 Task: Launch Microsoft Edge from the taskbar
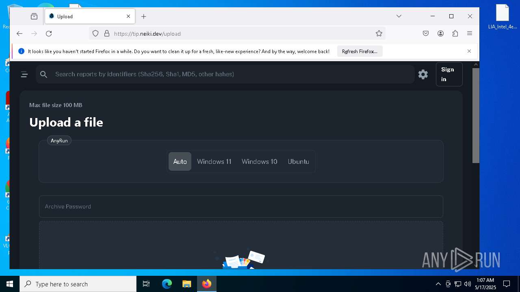click(x=167, y=284)
